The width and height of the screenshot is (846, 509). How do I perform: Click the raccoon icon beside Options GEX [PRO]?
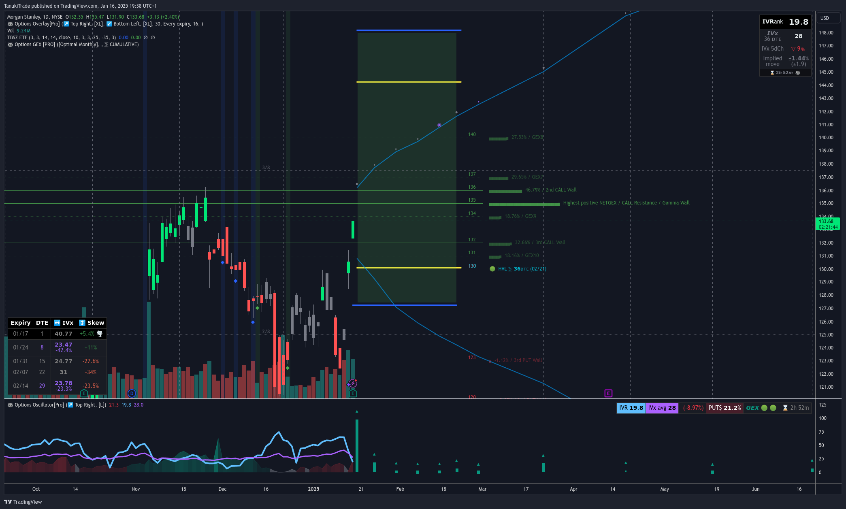coord(10,45)
